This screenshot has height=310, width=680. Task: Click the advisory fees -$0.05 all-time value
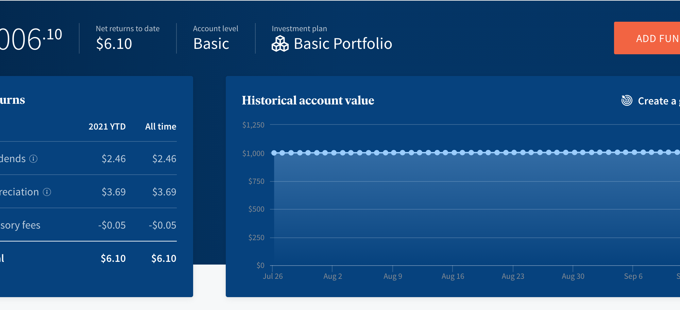point(163,225)
